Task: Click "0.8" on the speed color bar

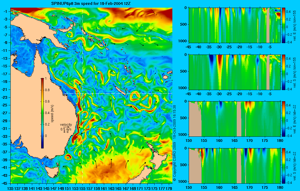Action: [47, 90]
